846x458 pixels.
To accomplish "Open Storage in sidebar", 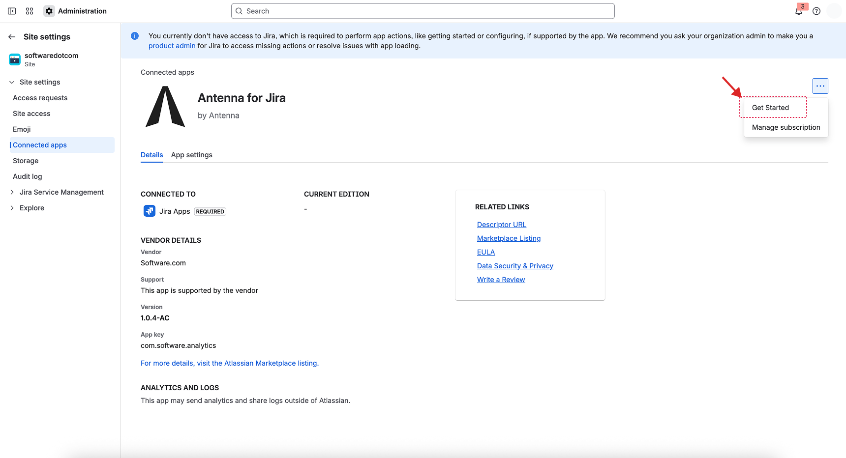I will 26,161.
